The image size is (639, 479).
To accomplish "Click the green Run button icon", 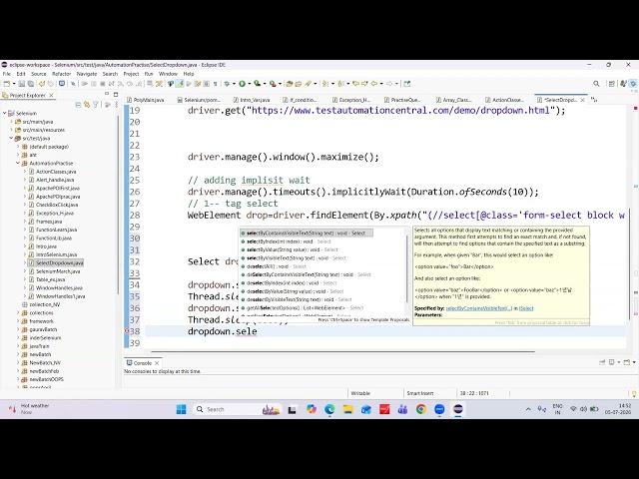I will tap(242, 84).
